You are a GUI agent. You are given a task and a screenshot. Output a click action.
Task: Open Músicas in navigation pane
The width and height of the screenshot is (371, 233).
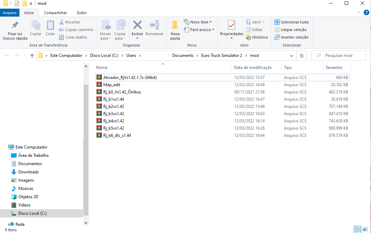[26, 189]
